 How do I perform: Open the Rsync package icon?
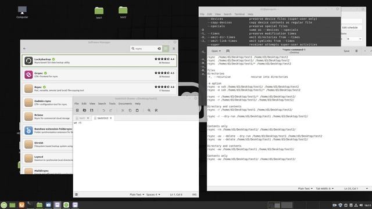(x=28, y=89)
